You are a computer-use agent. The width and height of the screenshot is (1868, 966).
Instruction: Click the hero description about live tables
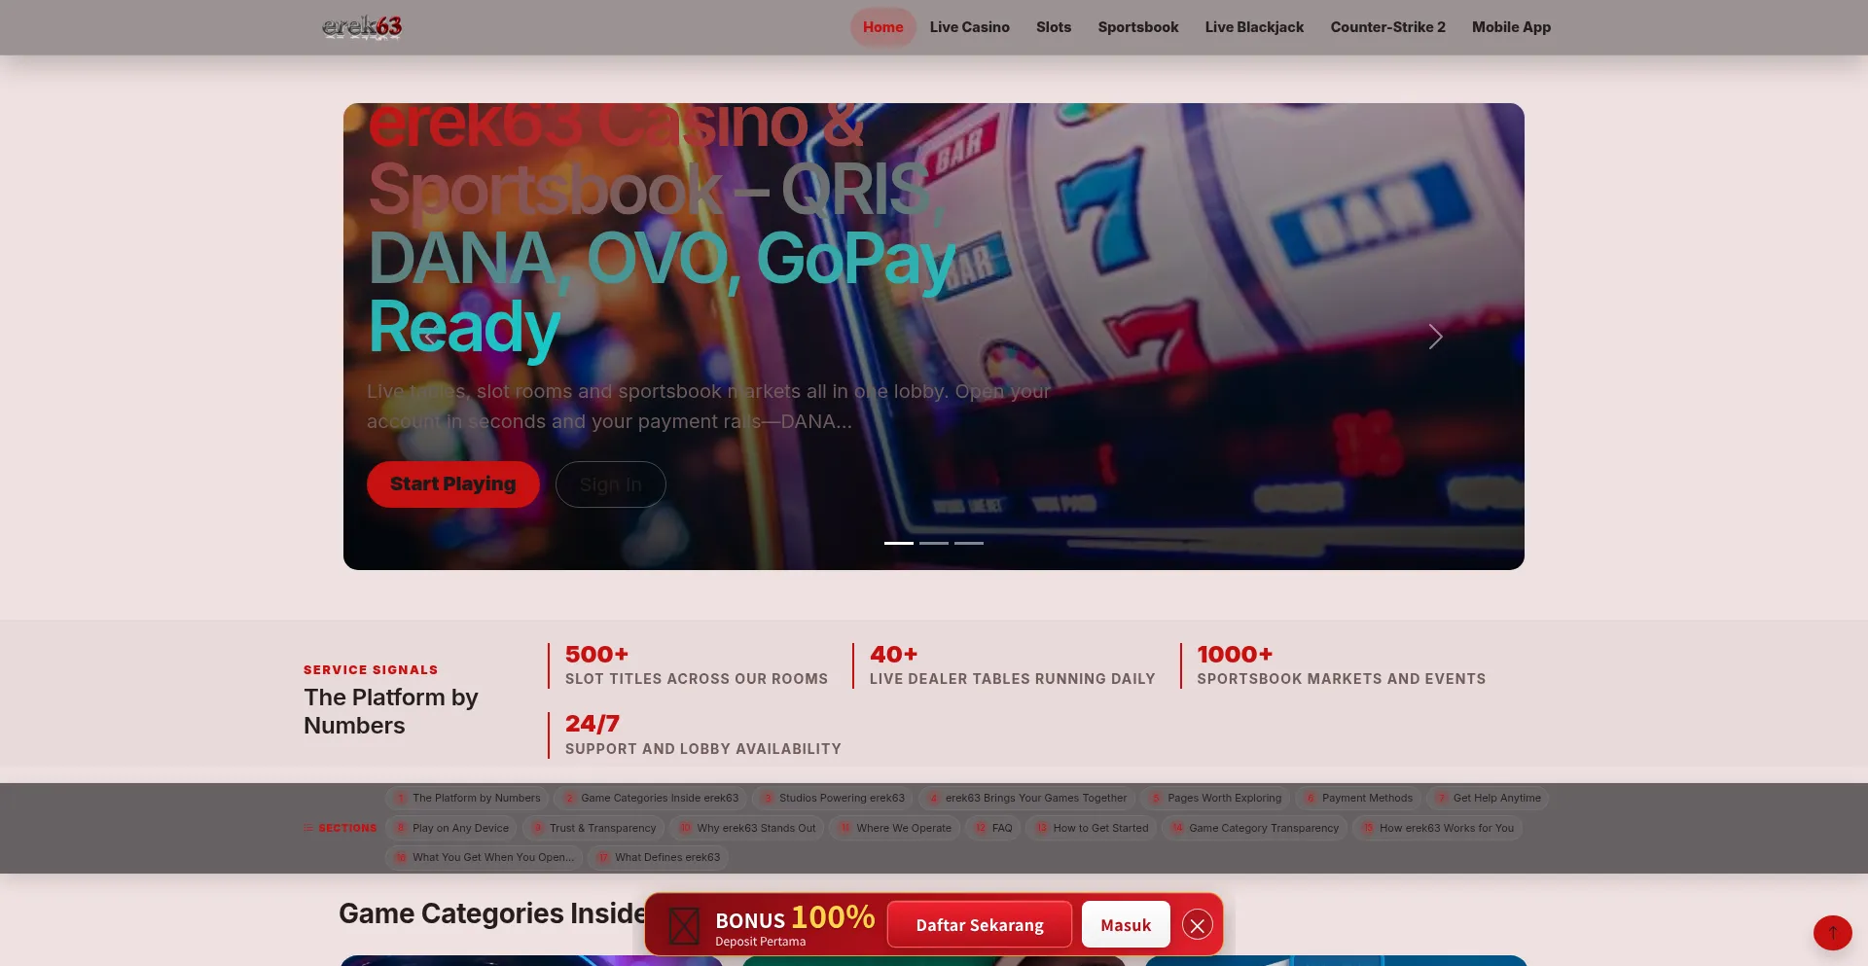click(x=708, y=407)
